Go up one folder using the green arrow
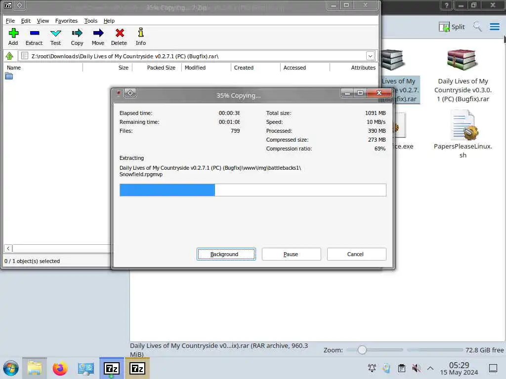The image size is (506, 379). tap(9, 56)
